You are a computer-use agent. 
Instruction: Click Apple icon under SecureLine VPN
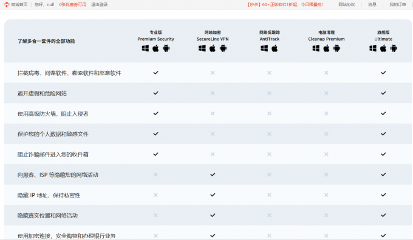pos(213,48)
